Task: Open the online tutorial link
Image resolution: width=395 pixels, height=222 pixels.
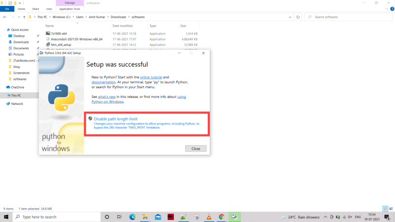Action: click(x=151, y=77)
